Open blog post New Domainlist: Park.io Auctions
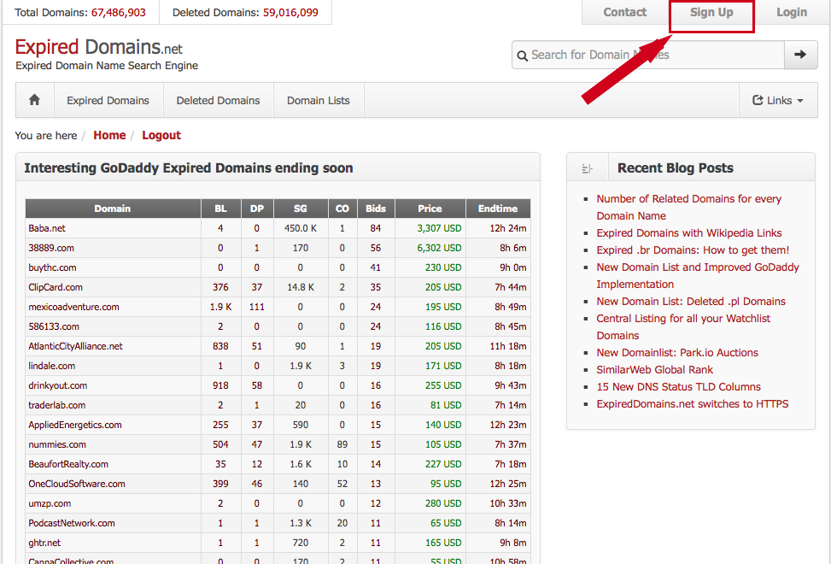 coord(677,352)
